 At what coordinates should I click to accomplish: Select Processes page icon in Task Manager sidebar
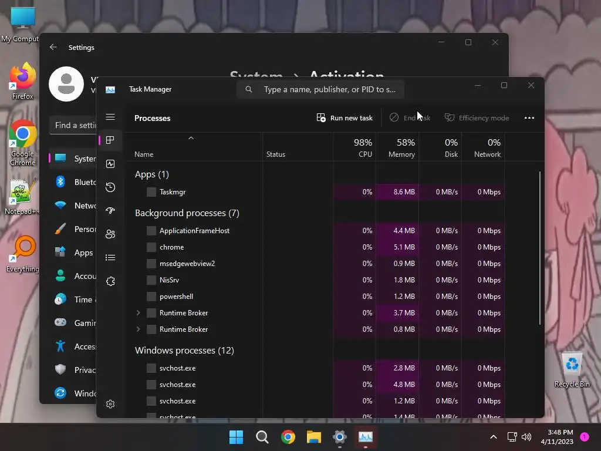(x=110, y=140)
